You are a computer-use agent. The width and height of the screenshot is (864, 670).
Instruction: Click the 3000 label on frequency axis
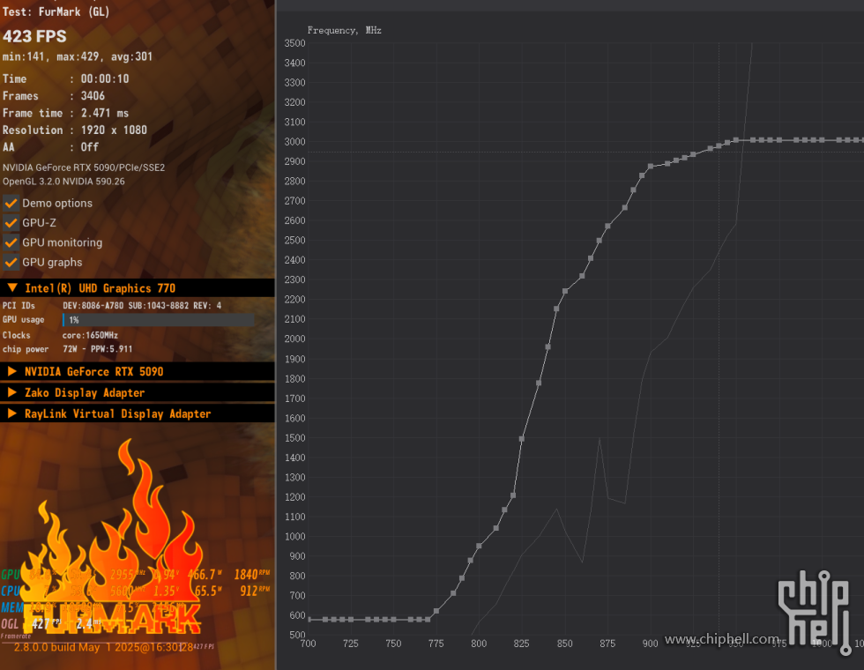click(x=294, y=142)
